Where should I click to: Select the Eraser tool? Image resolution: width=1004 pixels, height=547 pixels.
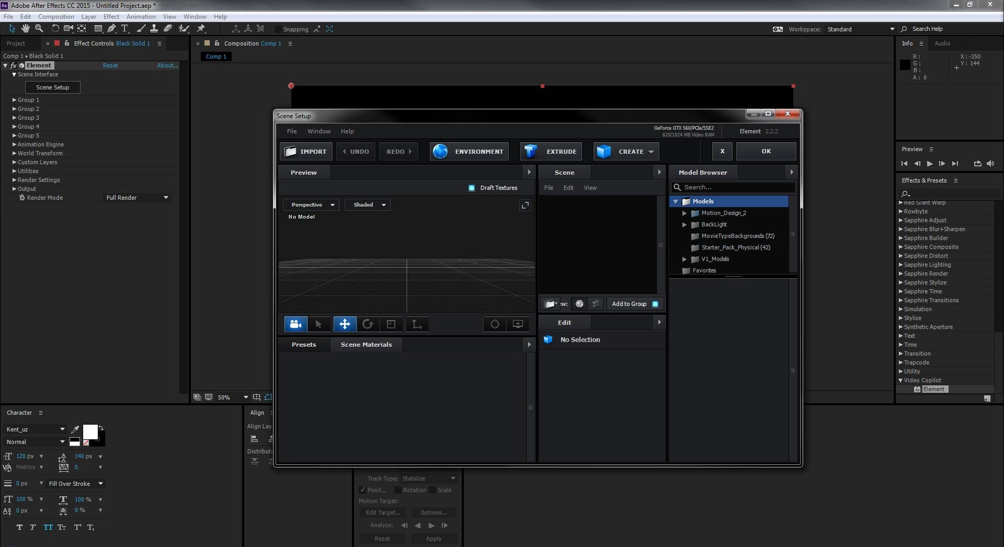pos(168,29)
